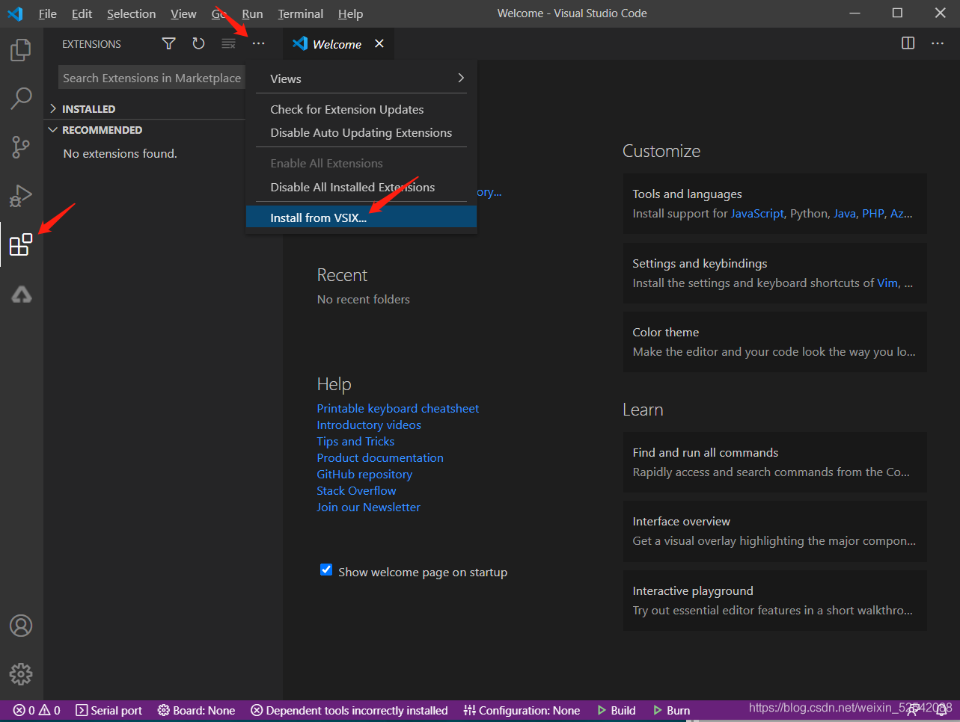Open the Manage gear icon
The image size is (960, 722).
(21, 674)
